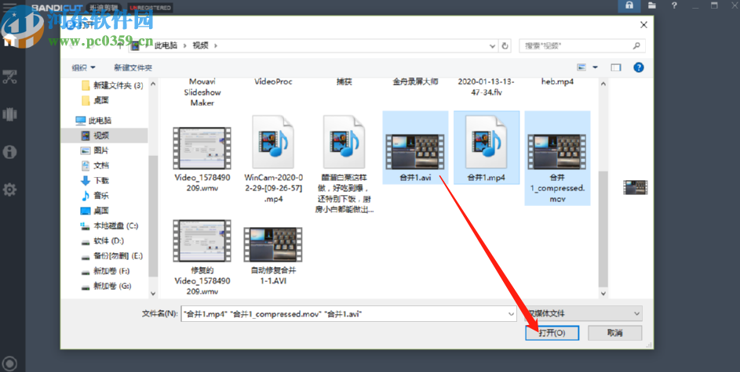Click 此电脑 in the address bar

pos(166,45)
